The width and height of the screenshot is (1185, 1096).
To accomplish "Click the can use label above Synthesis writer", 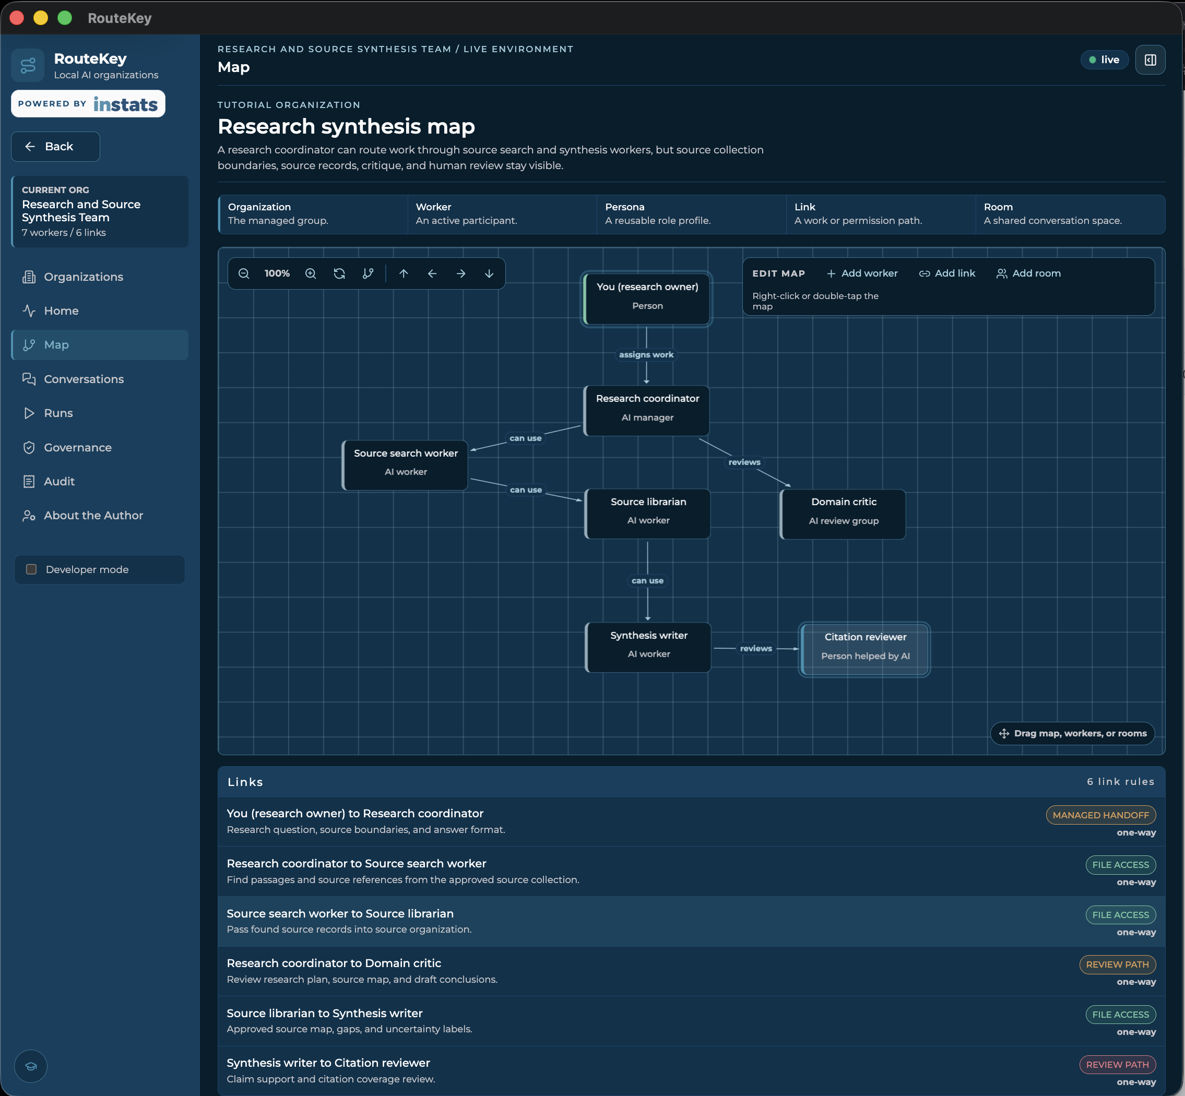I will [648, 580].
